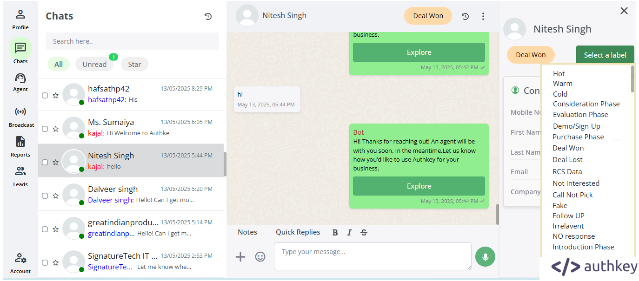Image resolution: width=639 pixels, height=281 pixels.
Task: Click label dropdown list scrollbar
Action: (x=632, y=79)
